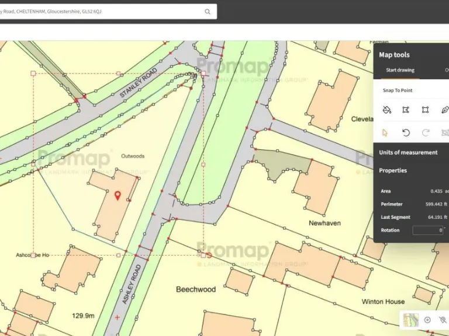Click the locate target circle icon
449x336 pixels.
[x=427, y=320]
